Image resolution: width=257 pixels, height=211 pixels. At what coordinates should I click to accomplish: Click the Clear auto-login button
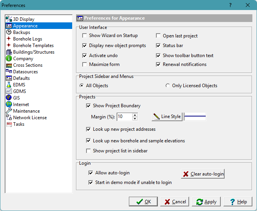(203, 174)
